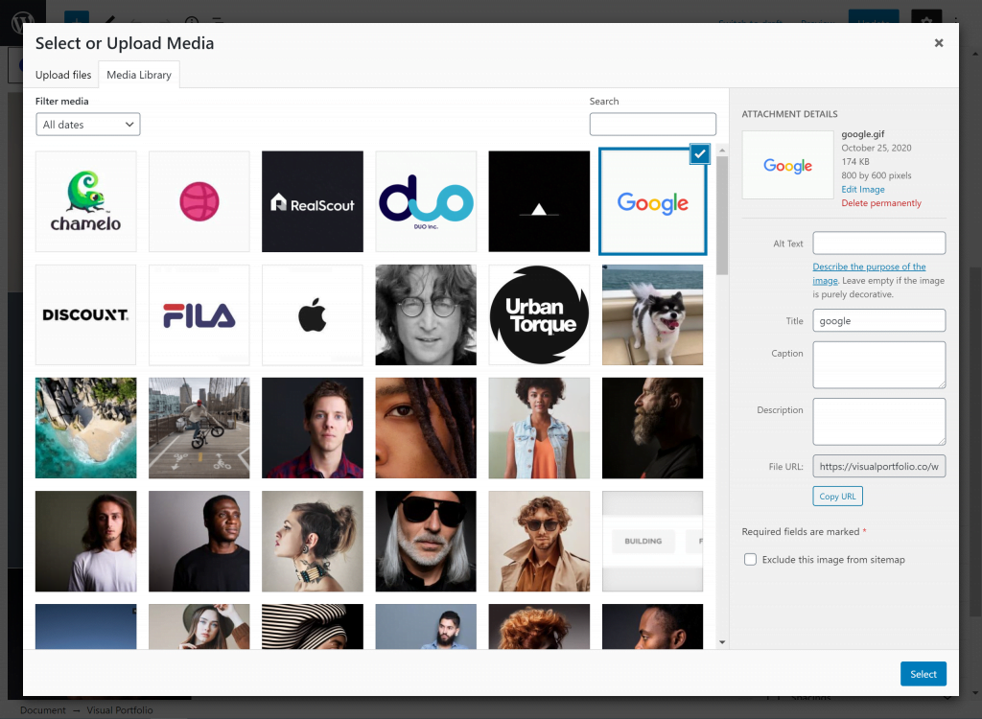Click the media grid scrollbar up arrow
Image resolution: width=982 pixels, height=719 pixels.
(x=722, y=151)
